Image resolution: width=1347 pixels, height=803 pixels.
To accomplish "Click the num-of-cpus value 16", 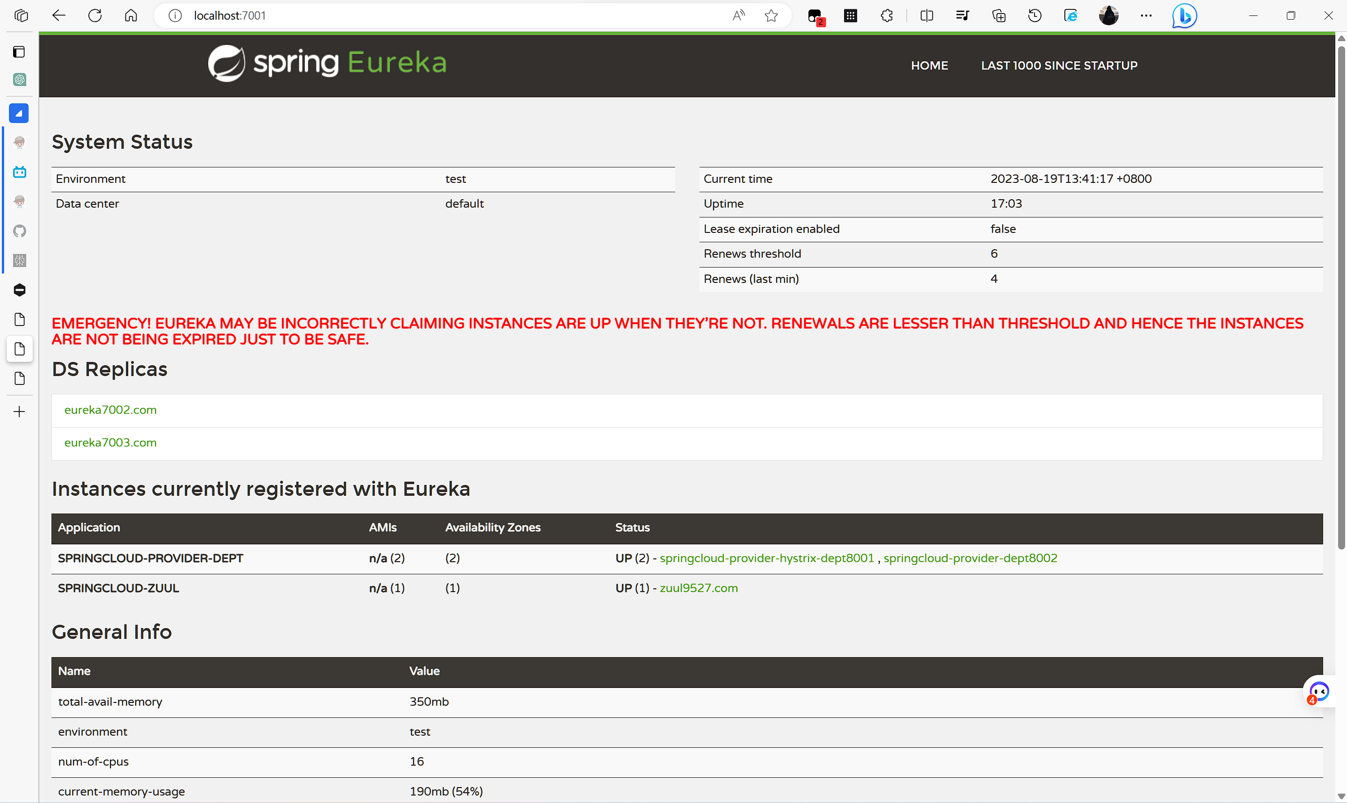I will pos(417,762).
